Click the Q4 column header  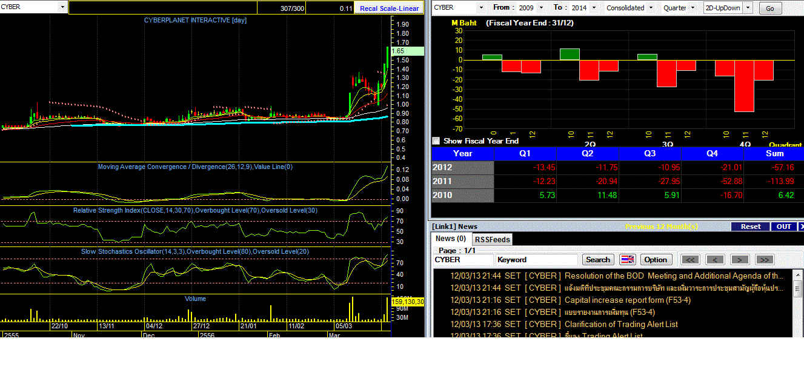(x=713, y=153)
